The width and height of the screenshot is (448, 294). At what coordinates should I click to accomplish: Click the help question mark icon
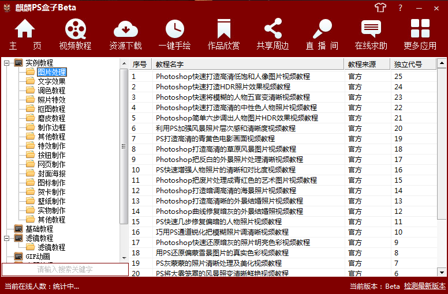click(400, 7)
